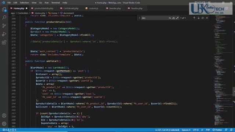The height and width of the screenshot is (132, 235).
Task: Click unsaved dot on Home.php tab
Action: [27, 8]
